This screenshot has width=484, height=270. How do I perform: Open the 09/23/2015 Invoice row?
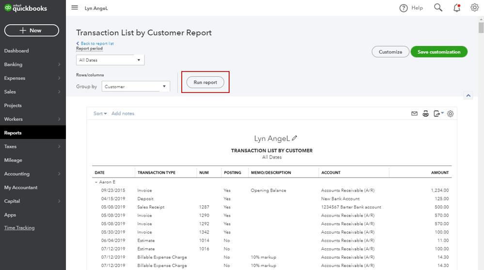(272, 191)
